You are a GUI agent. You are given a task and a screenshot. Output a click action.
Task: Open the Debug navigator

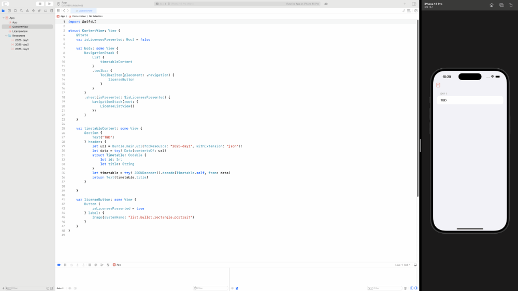click(39, 11)
